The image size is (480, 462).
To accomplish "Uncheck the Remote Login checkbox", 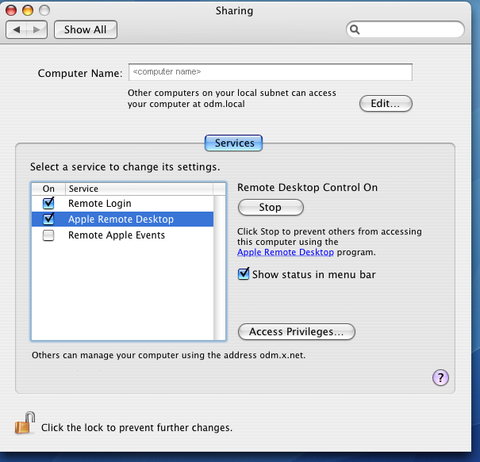I will [x=48, y=203].
